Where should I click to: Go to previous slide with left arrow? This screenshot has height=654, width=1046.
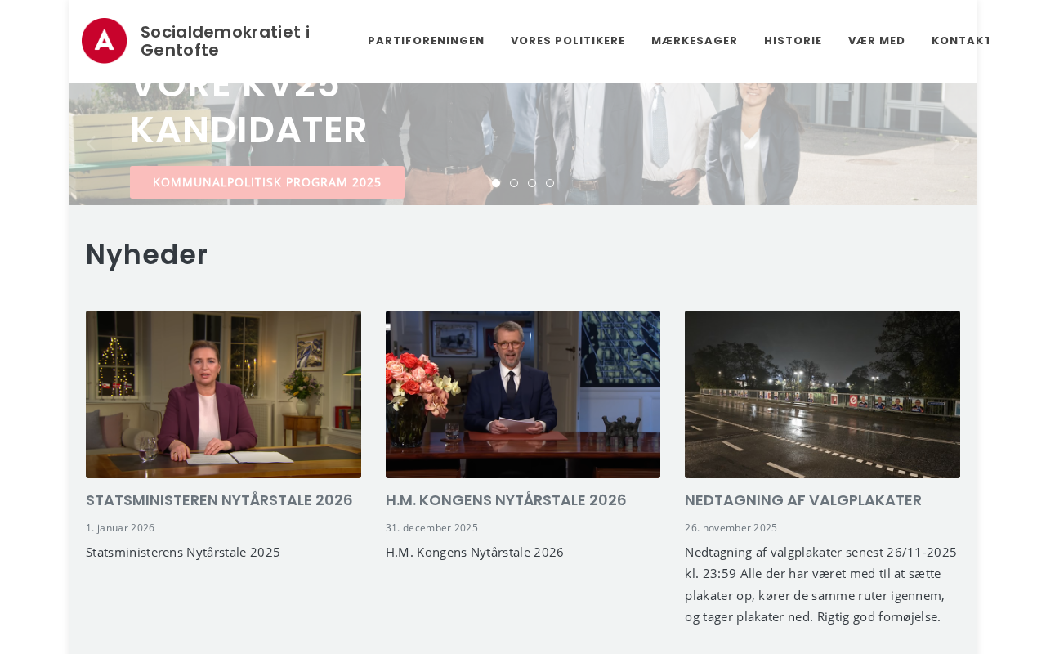(x=90, y=144)
